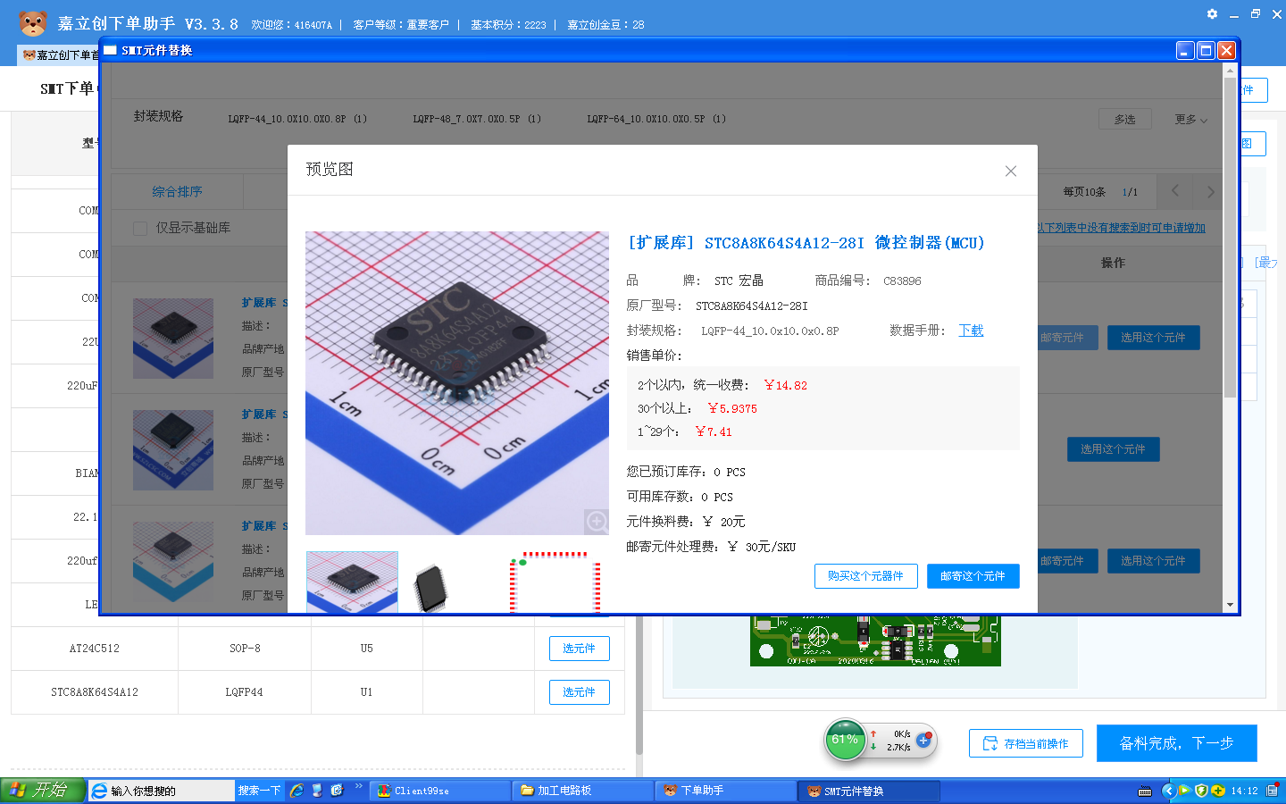This screenshot has width=1286, height=804.
Task: Open the settings gear in main title bar
Action: pos(1212,13)
